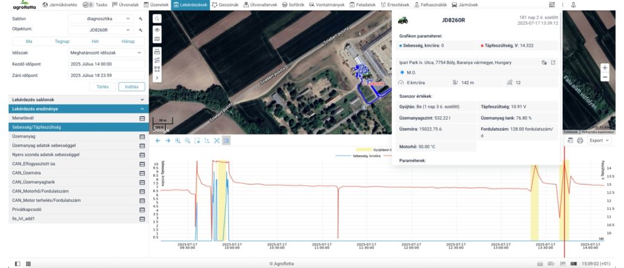Toggle table view for Menetlevél row
624x268 pixels.
tap(142, 119)
